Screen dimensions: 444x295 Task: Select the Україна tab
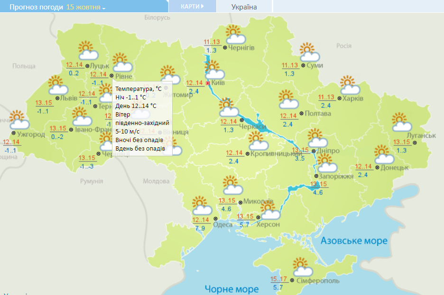244,7
